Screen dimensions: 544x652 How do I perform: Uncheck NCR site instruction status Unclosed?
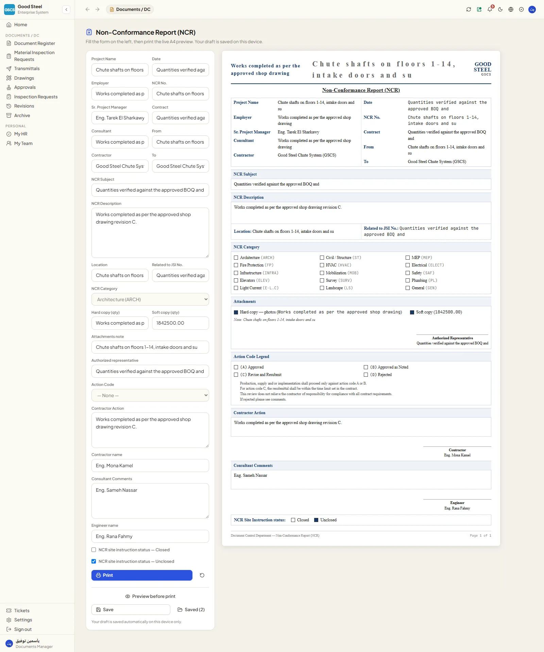[94, 561]
